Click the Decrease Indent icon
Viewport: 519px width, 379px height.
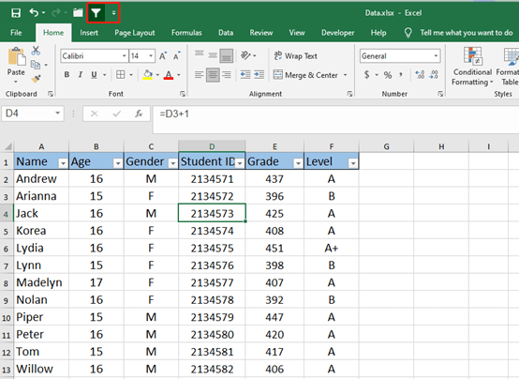(x=245, y=75)
